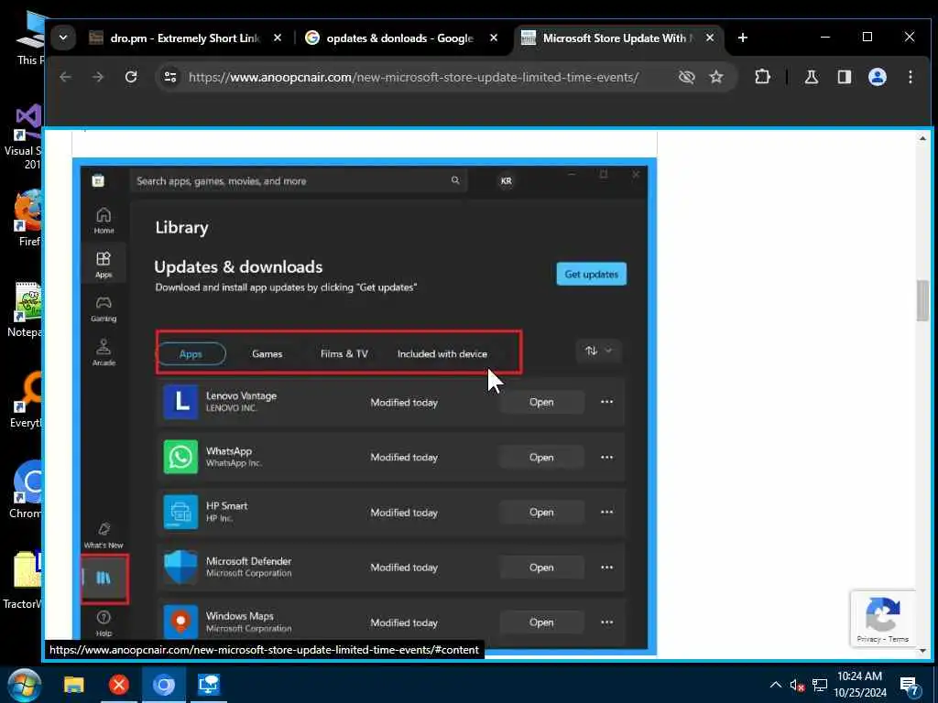Select the Microsoft Store Update tab
This screenshot has width=938, height=703.
618,38
